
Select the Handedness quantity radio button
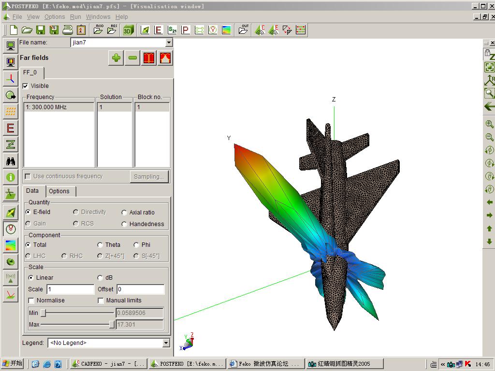coord(124,224)
